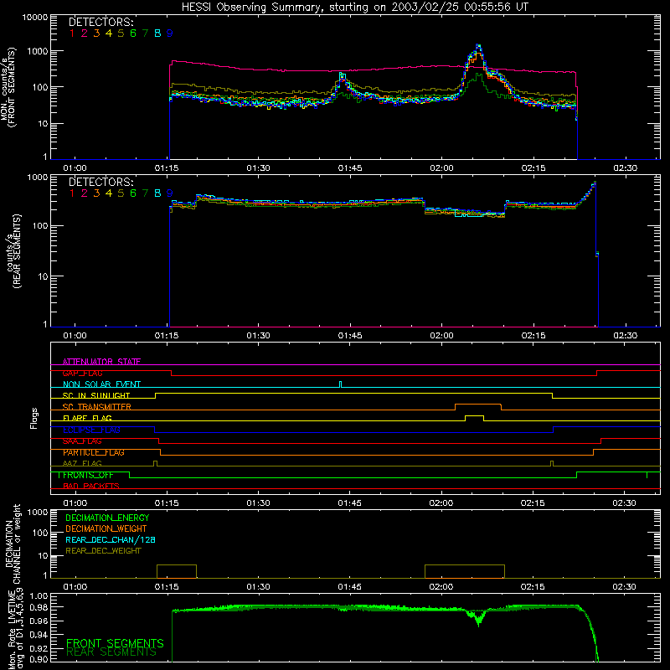Click the SAA_FLAG label

[x=82, y=441]
